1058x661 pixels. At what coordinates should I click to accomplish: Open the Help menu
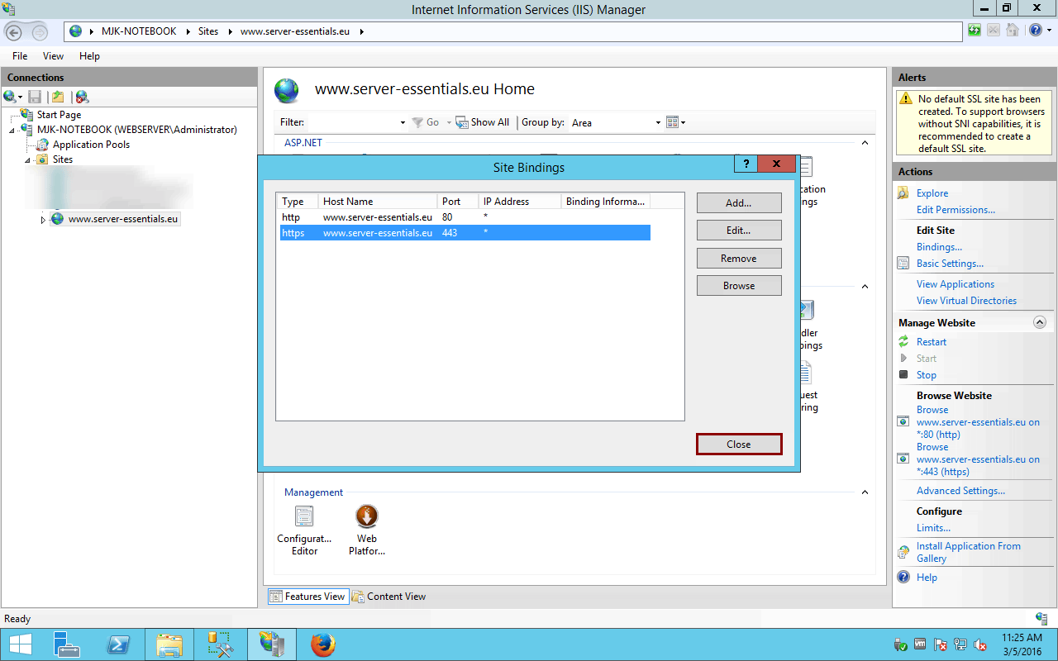pos(89,56)
